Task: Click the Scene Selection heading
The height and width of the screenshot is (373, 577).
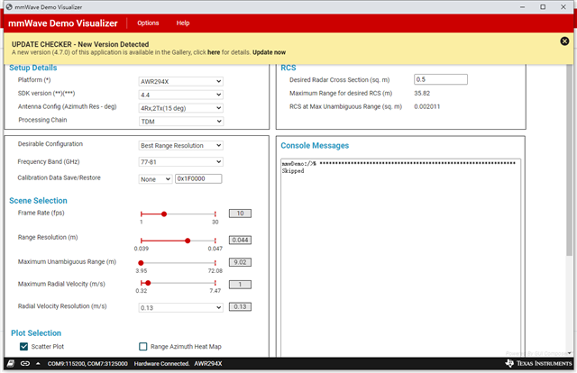Action: 38,201
